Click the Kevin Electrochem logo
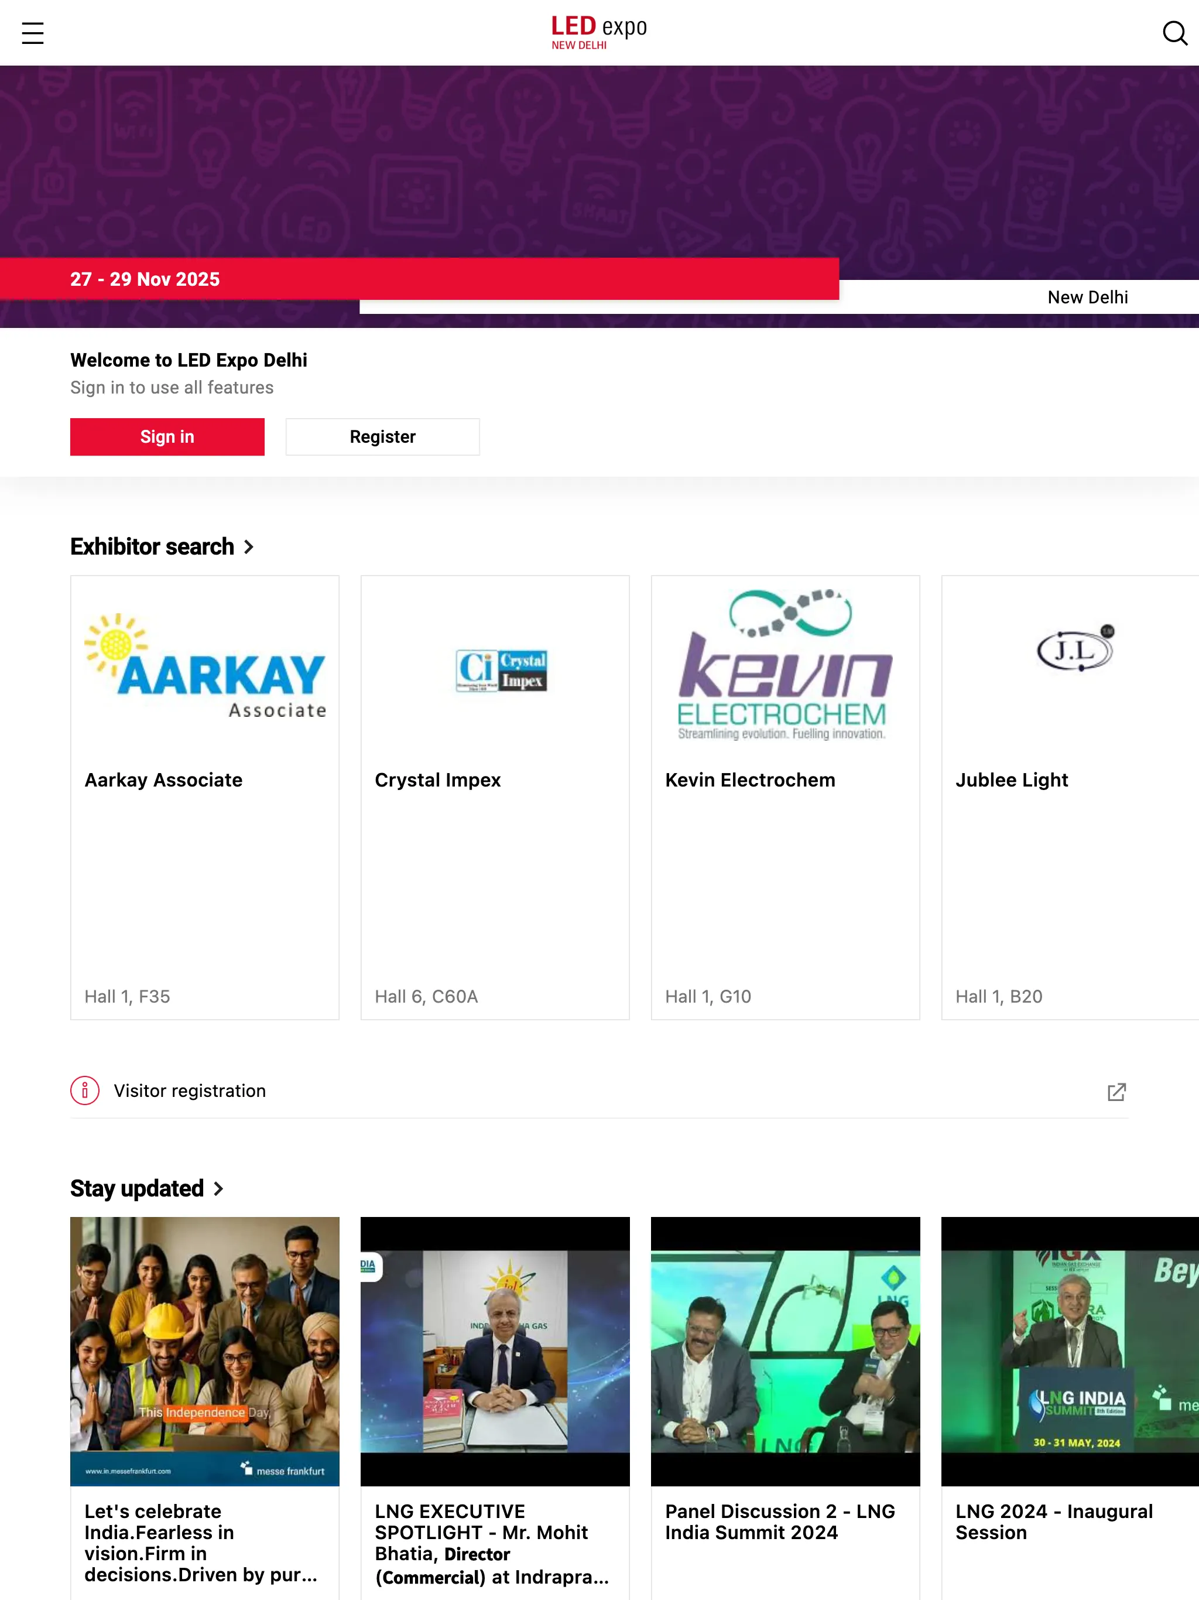The height and width of the screenshot is (1600, 1199). (785, 665)
